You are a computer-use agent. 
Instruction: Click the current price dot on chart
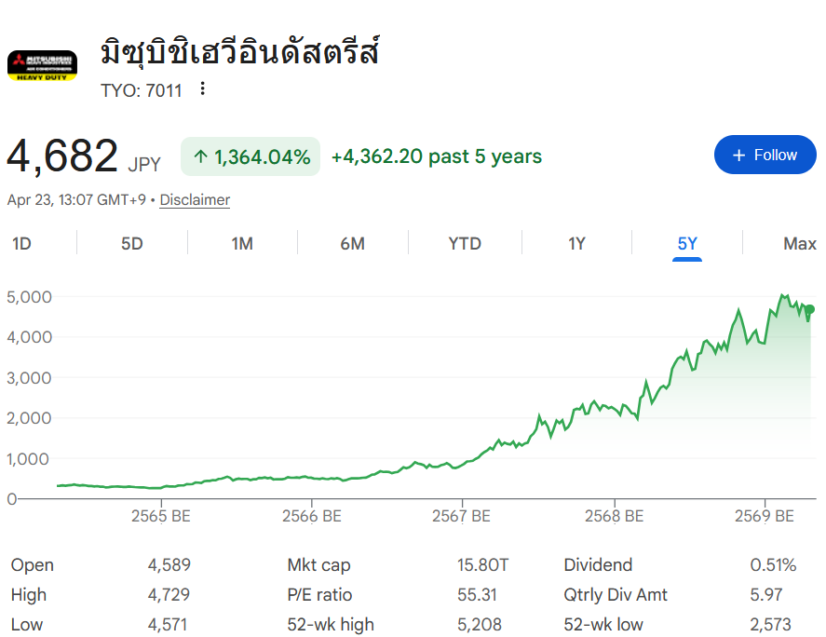[x=809, y=309]
